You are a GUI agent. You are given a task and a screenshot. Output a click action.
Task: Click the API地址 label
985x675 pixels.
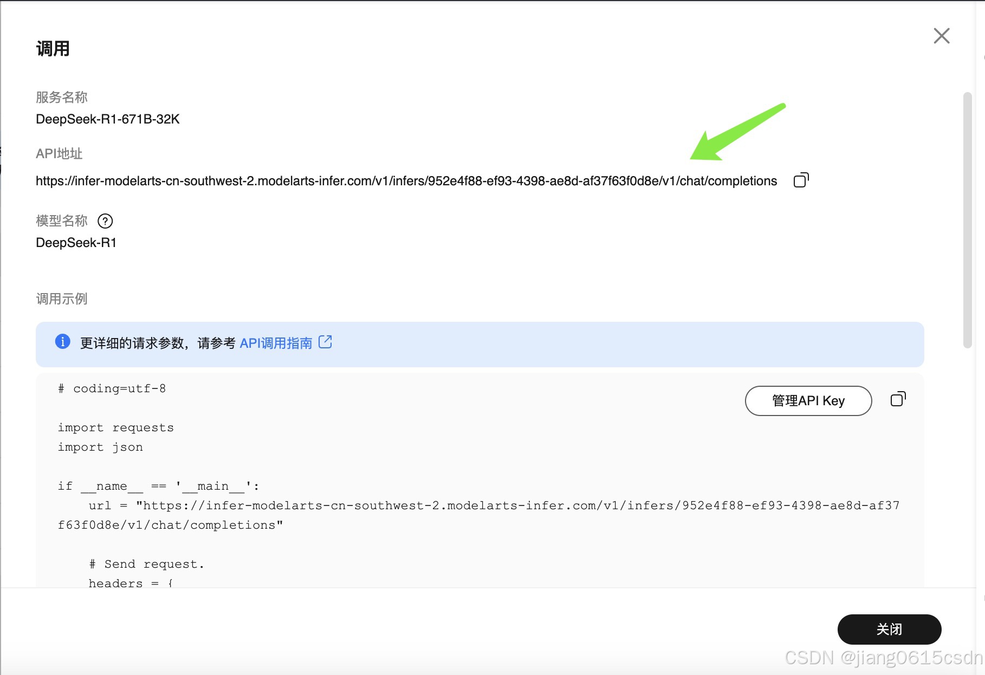(x=59, y=154)
